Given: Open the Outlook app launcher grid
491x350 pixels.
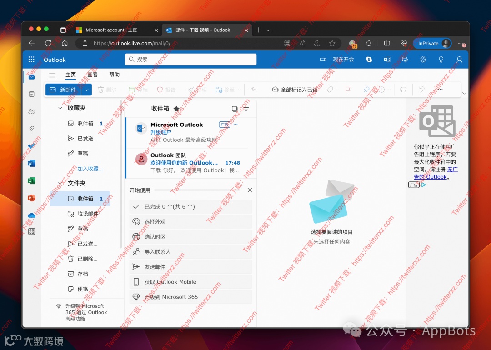Looking at the screenshot, I should coord(31,60).
